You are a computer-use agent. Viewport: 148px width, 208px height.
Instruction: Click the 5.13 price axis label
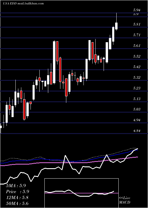(x=137, y=99)
